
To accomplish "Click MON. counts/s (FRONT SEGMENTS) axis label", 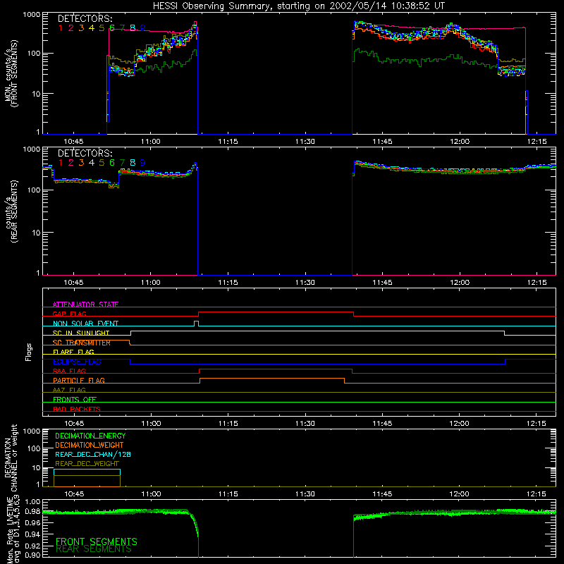I will click(x=11, y=73).
